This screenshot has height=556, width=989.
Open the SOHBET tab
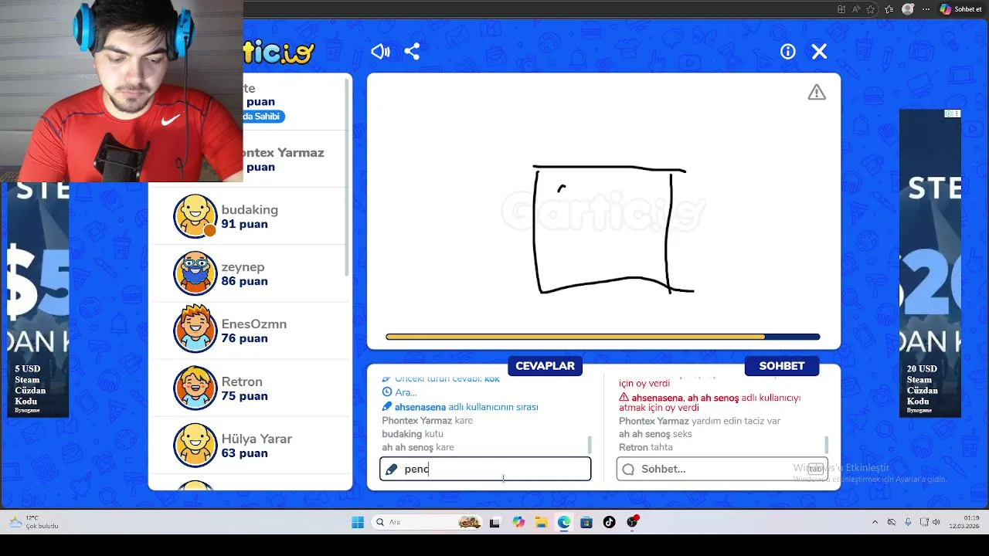pos(782,366)
